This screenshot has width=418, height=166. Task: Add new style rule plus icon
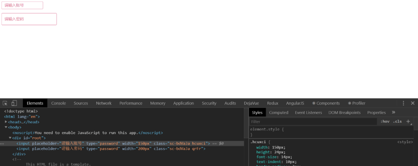[408, 122]
